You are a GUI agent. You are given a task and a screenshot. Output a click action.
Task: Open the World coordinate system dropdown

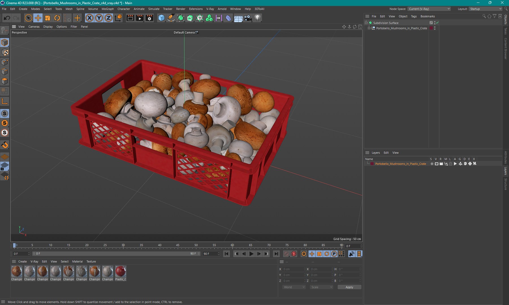point(294,287)
